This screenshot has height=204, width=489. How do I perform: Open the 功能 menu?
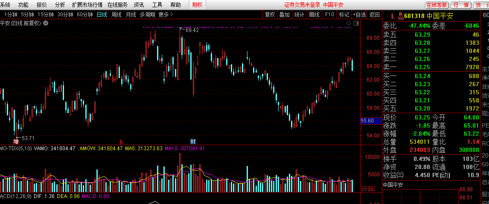[x=23, y=5]
